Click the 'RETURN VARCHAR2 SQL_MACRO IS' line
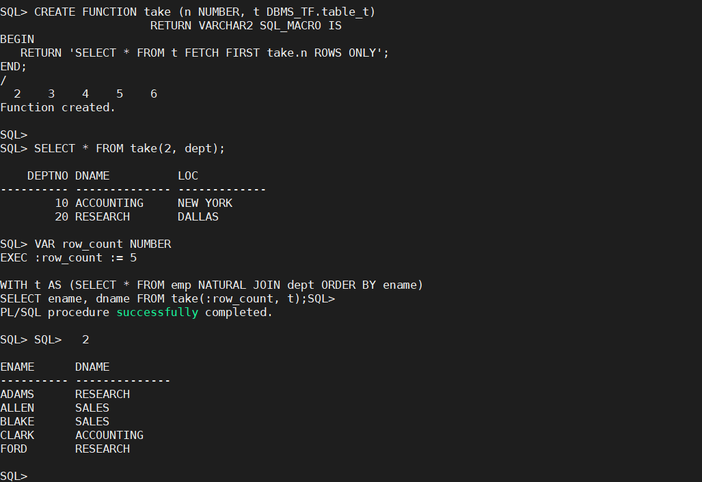The width and height of the screenshot is (702, 482). [246, 26]
